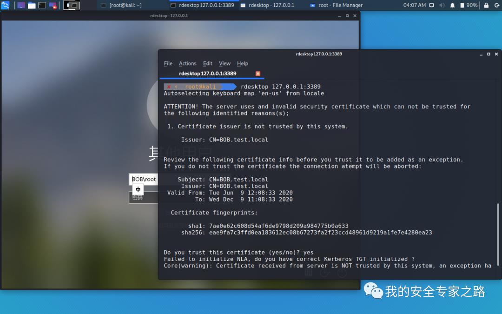502x314 pixels.
Task: Open the Help menu in the terminal
Action: pos(242,63)
